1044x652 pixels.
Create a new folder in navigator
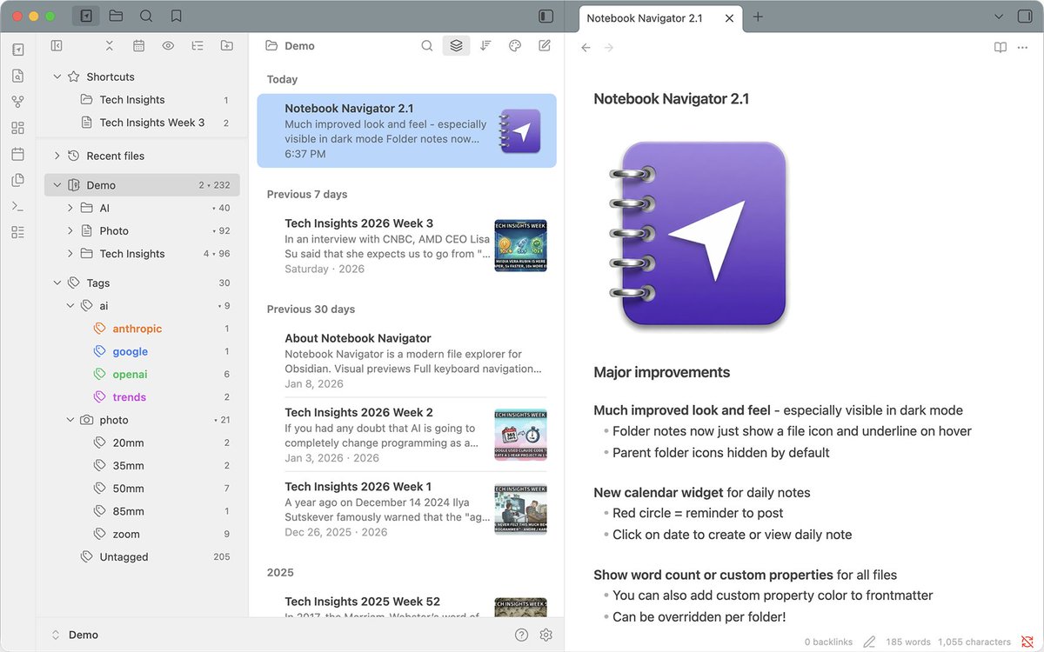click(x=226, y=46)
